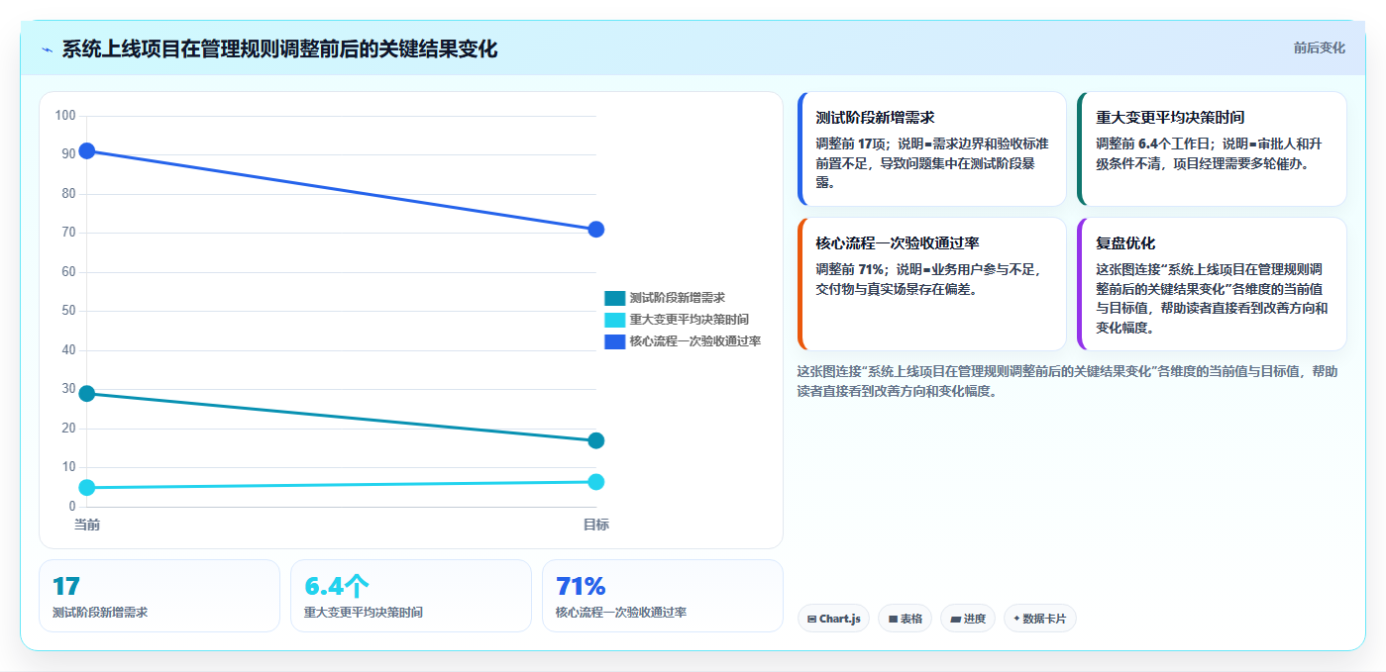The width and height of the screenshot is (1386, 672).
Task: Select the cyan data point at 目标 near 6.4
Action: (x=596, y=482)
